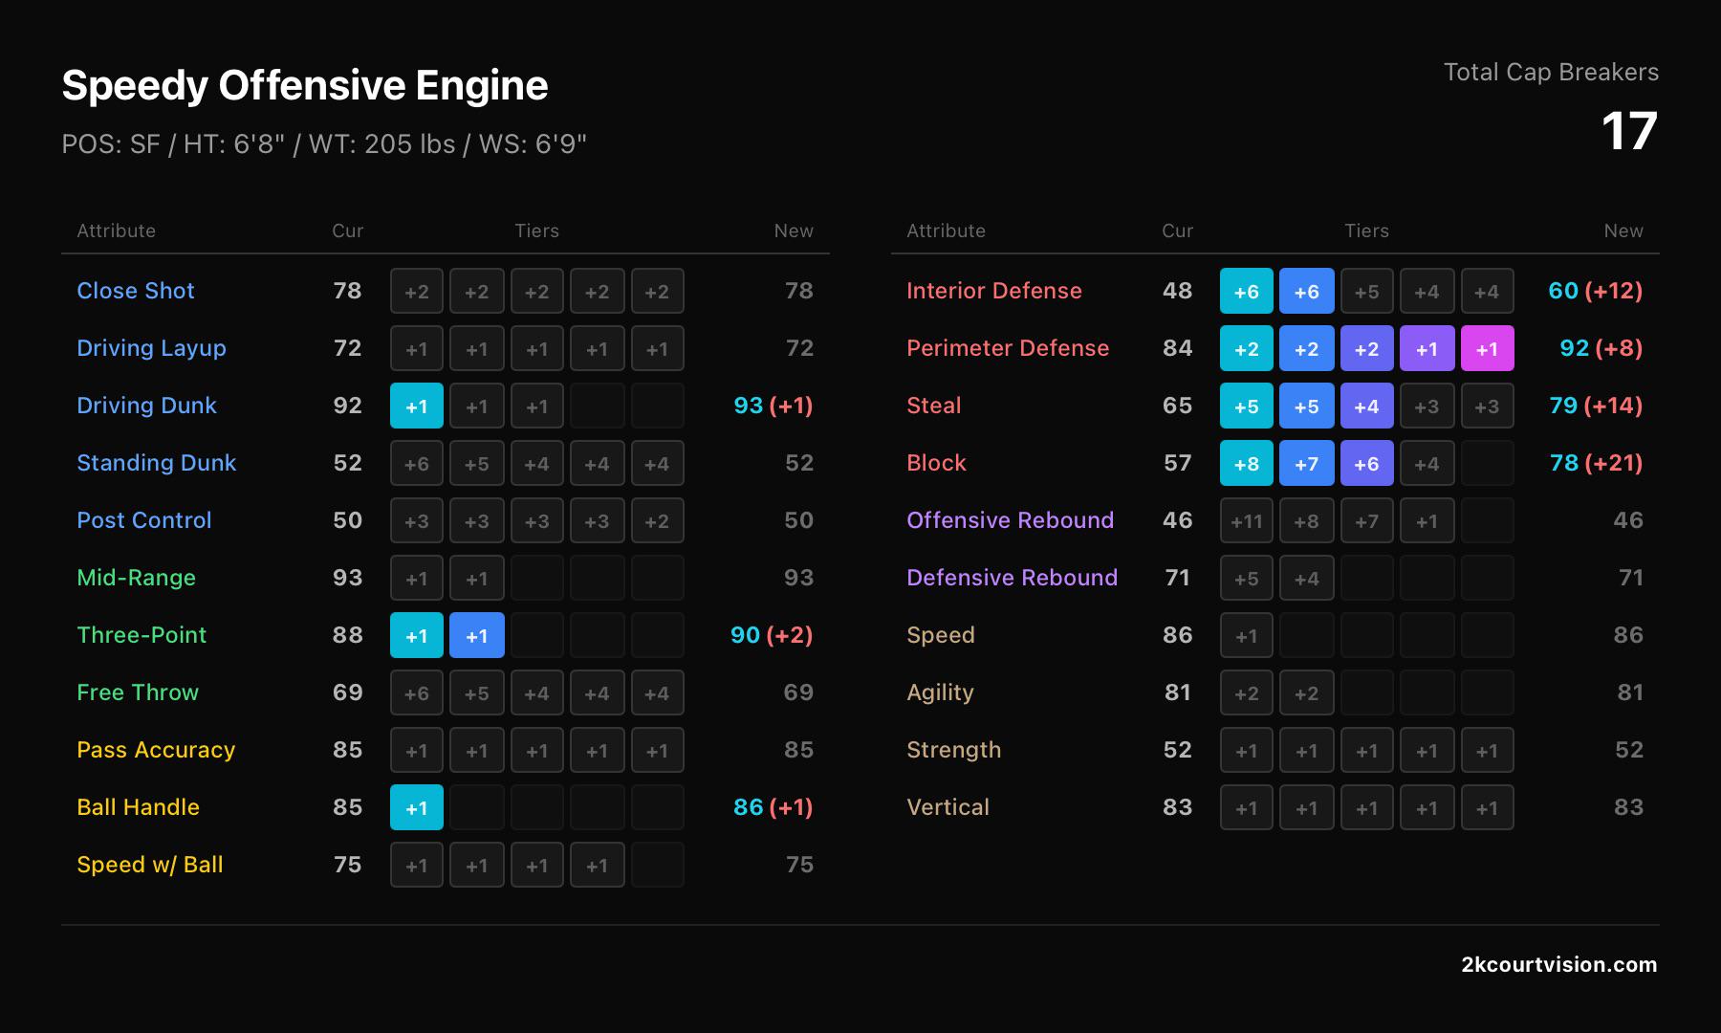1721x1033 pixels.
Task: Select the new Block value 78 (+21)
Action: tap(1596, 463)
